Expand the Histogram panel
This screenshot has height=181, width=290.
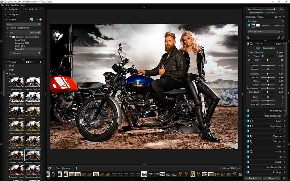6,14
